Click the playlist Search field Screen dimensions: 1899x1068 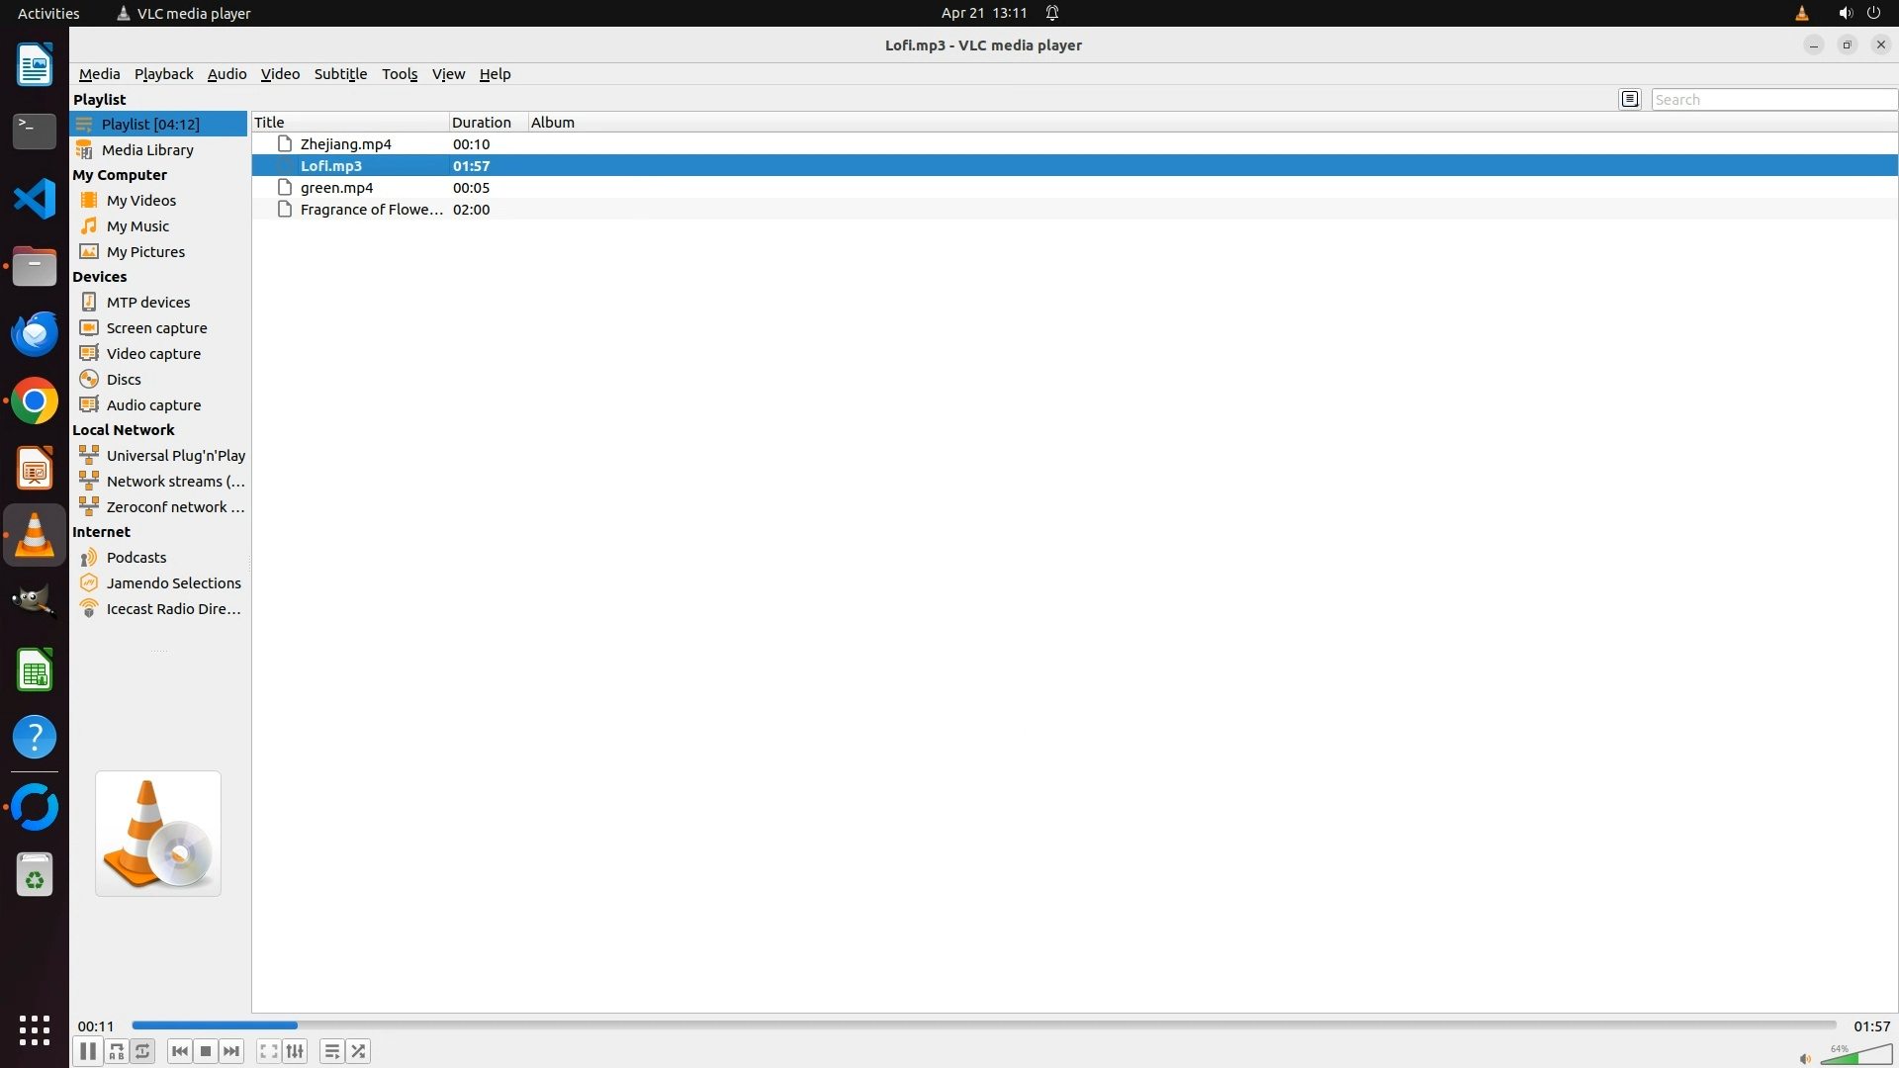(x=1772, y=99)
